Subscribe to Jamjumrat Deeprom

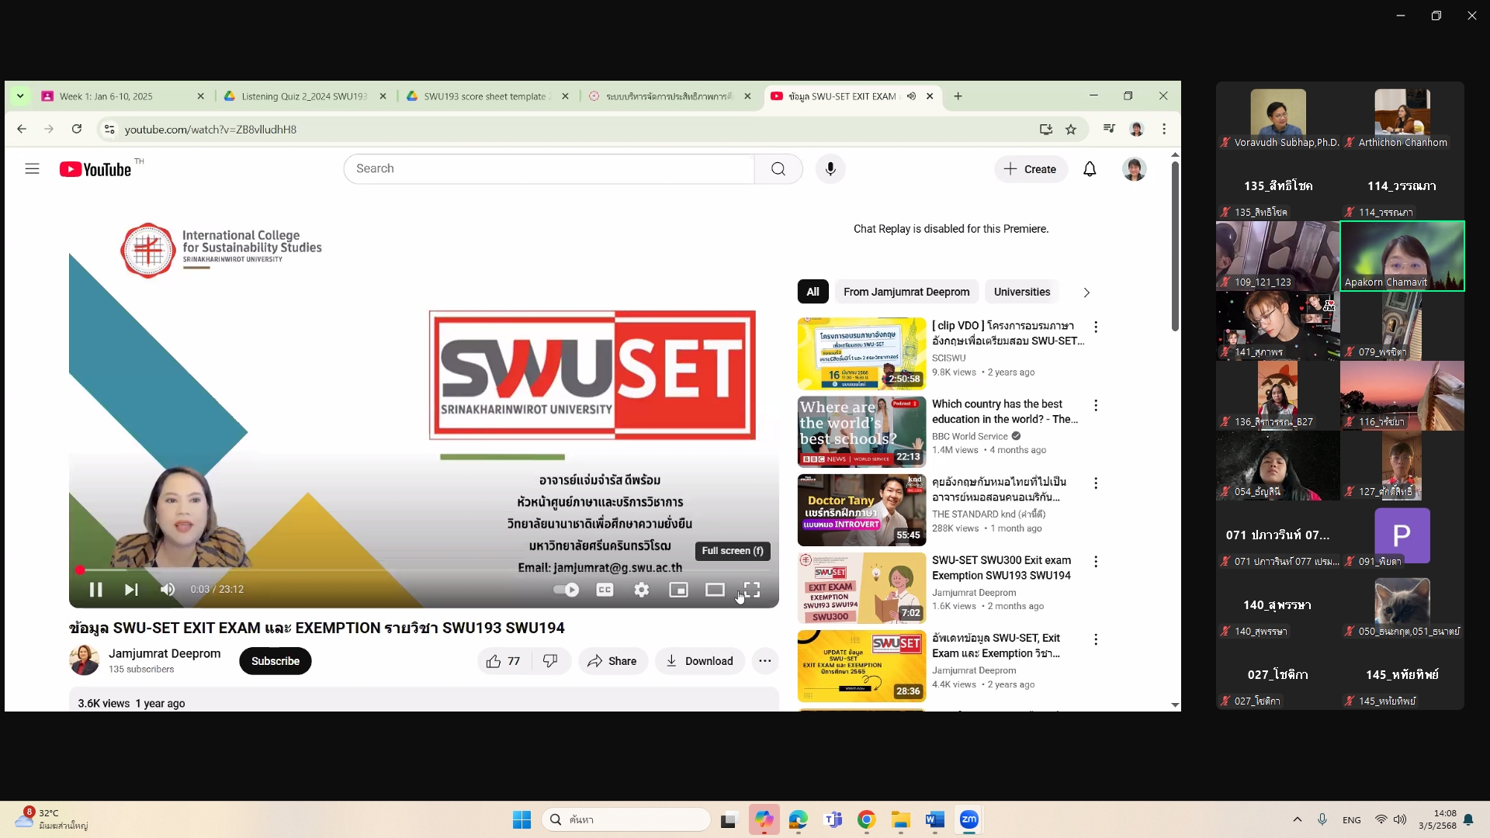(275, 661)
